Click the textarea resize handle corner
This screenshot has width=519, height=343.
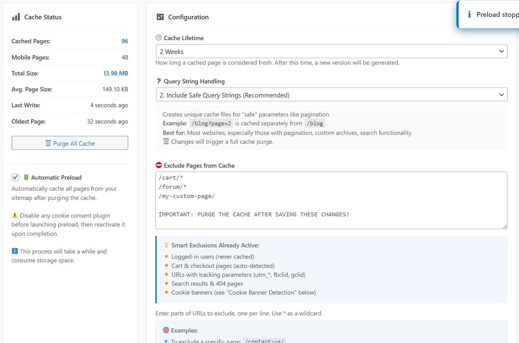pyautogui.click(x=505, y=227)
